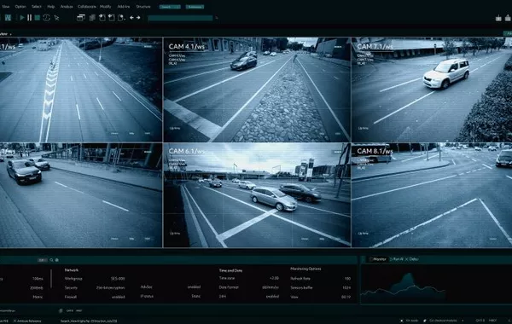Image resolution: width=512 pixels, height=324 pixels.
Task: Click the AdvSec enabled value
Action: click(194, 287)
